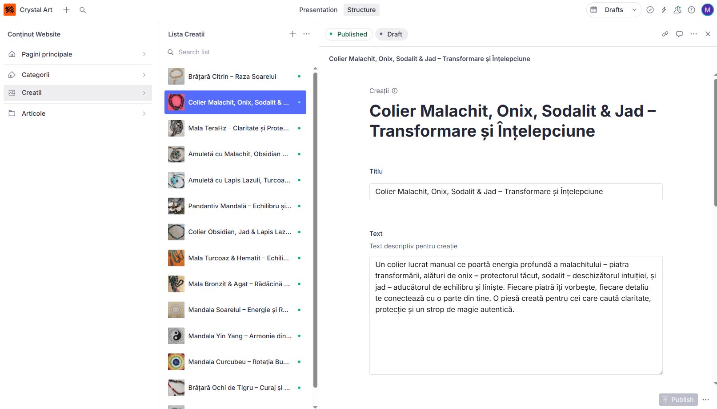
Task: Open Mala Bronzit & Agat item
Action: point(235,284)
